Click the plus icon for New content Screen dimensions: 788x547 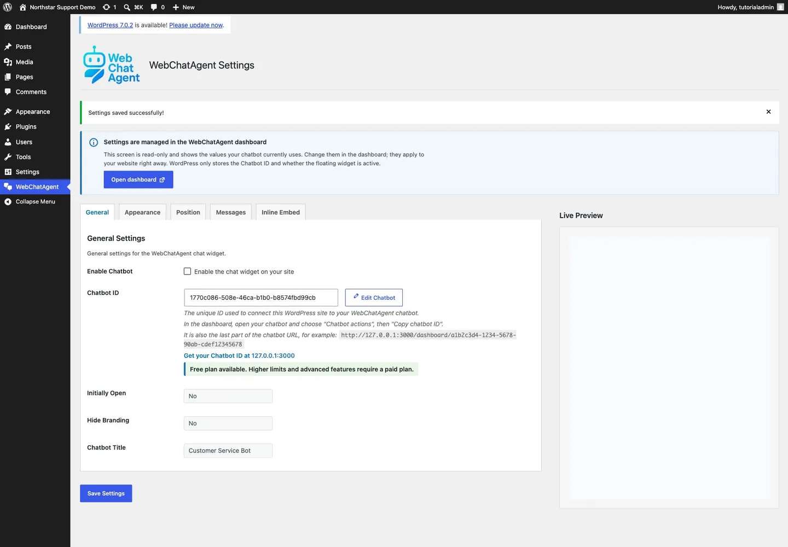point(176,7)
